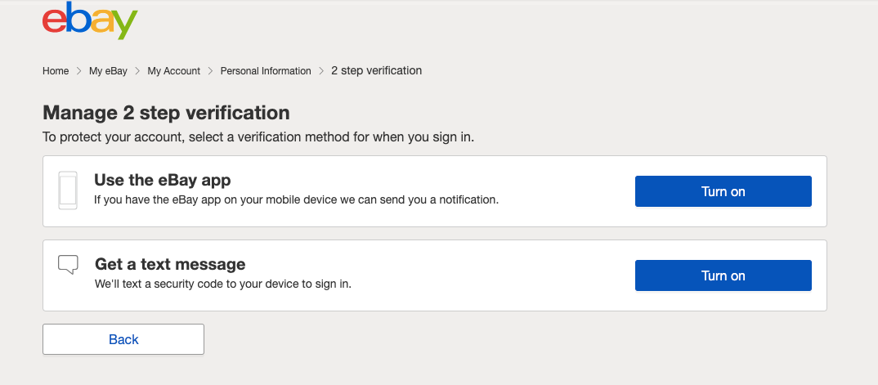Go to Home via breadcrumb
Viewport: 878px width, 385px height.
tap(56, 71)
